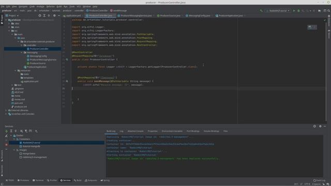This screenshot has width=331, height=186.
Task: Click Collapse All in the Project panel
Action: pyautogui.click(x=49, y=16)
